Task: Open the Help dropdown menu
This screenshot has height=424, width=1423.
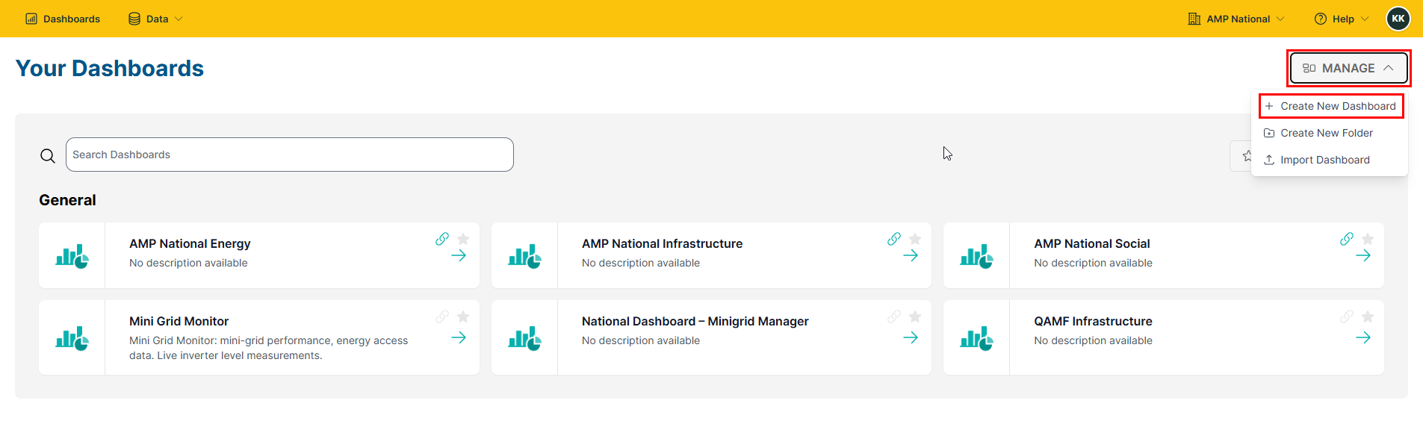Action: click(1342, 19)
